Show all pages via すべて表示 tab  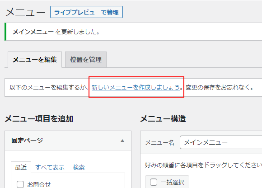(x=50, y=167)
